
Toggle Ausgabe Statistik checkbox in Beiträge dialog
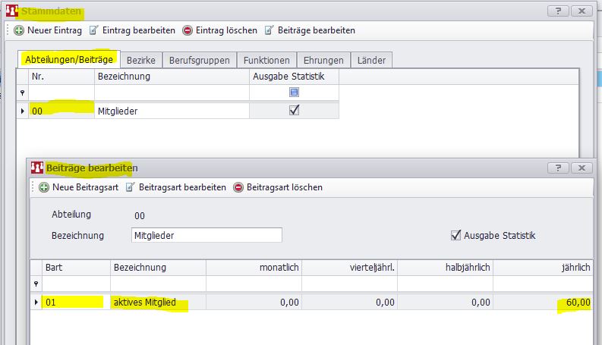455,235
